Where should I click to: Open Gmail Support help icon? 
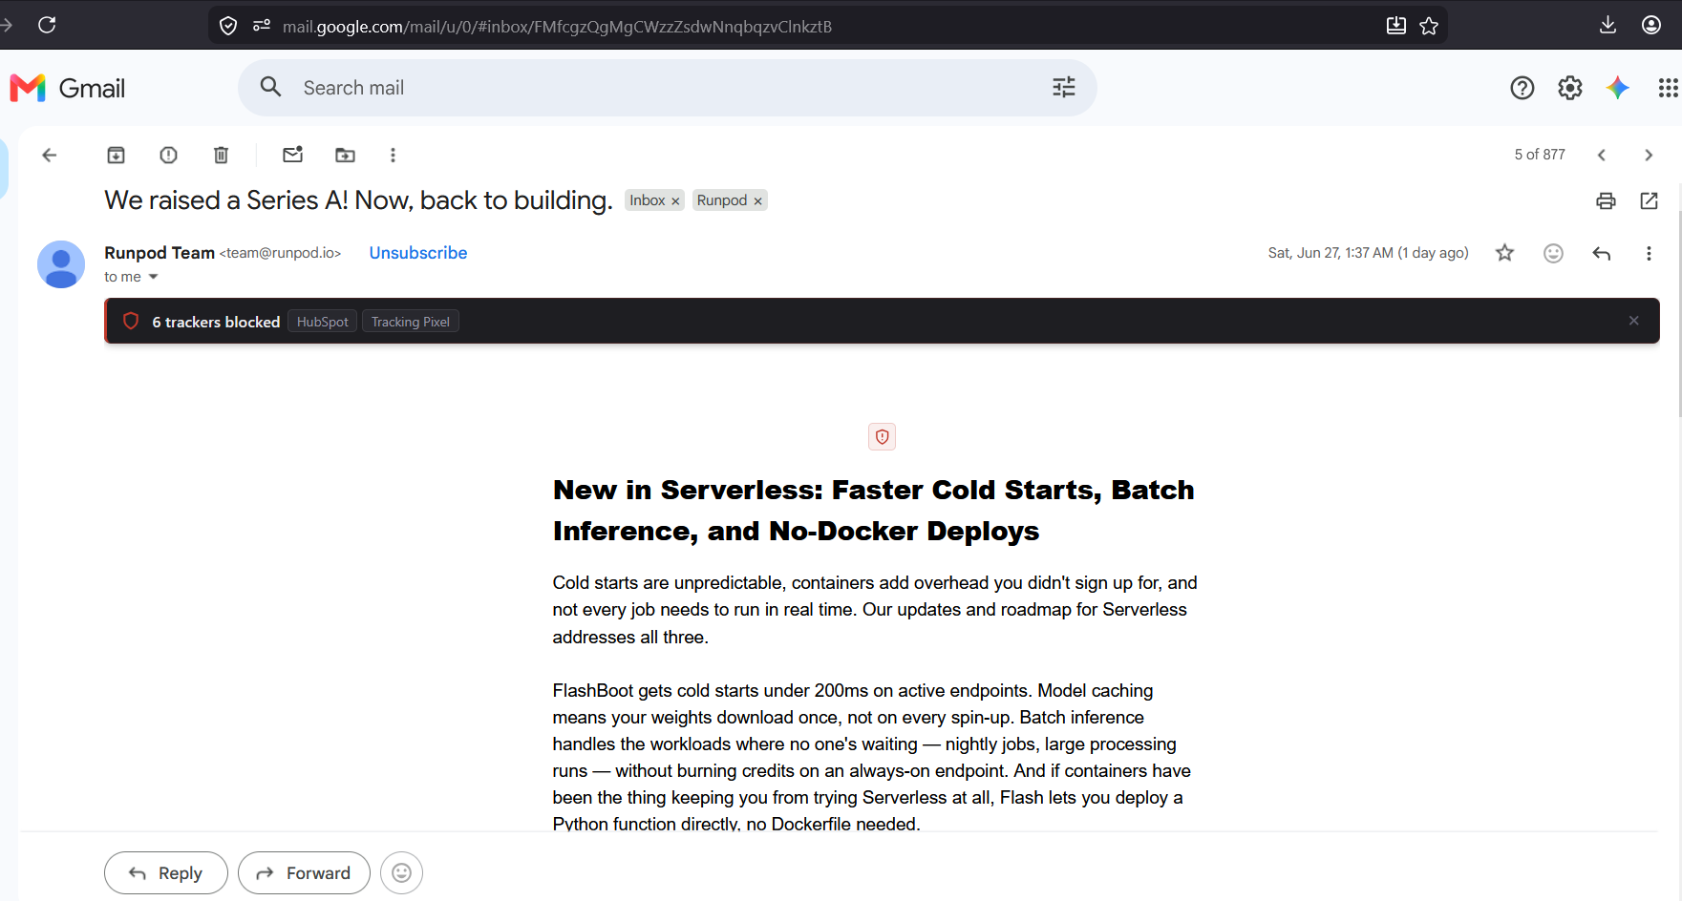pos(1522,88)
